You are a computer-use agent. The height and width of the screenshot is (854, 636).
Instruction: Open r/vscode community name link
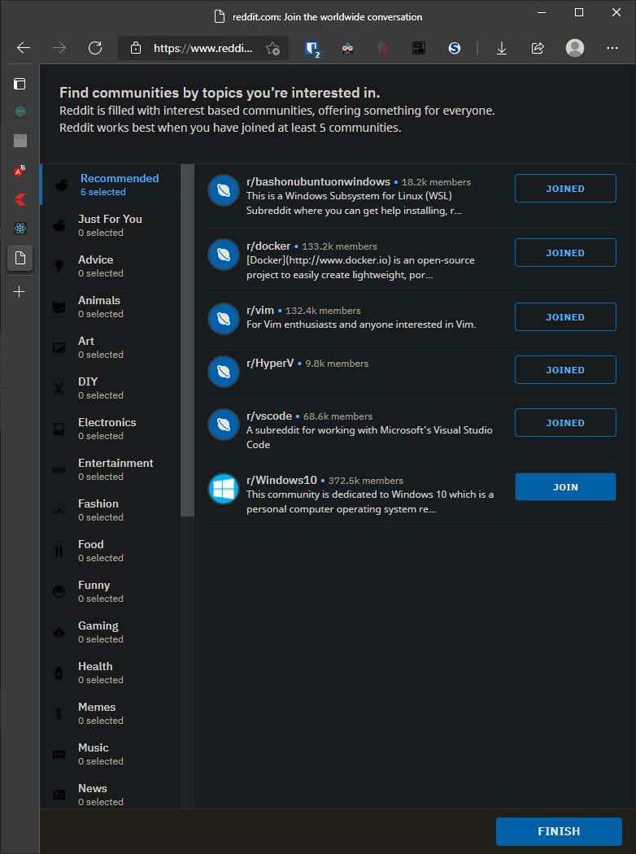pyautogui.click(x=269, y=416)
